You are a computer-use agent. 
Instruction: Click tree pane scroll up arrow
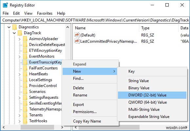(67, 27)
